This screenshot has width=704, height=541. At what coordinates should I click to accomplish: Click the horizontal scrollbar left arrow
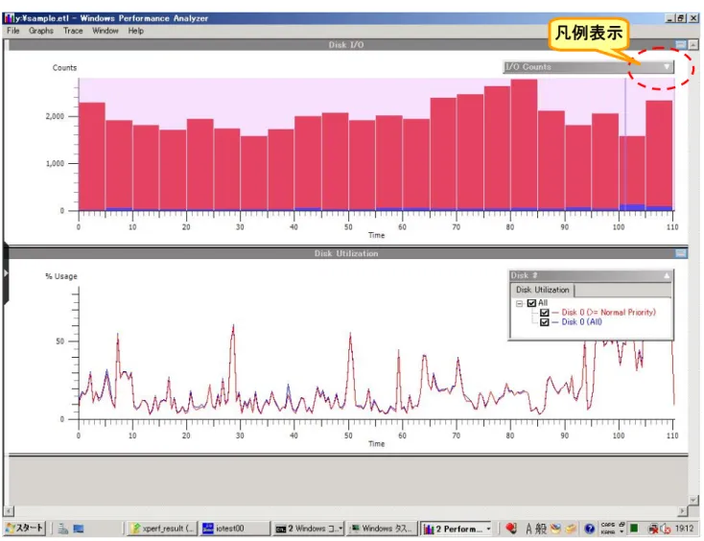(9, 511)
